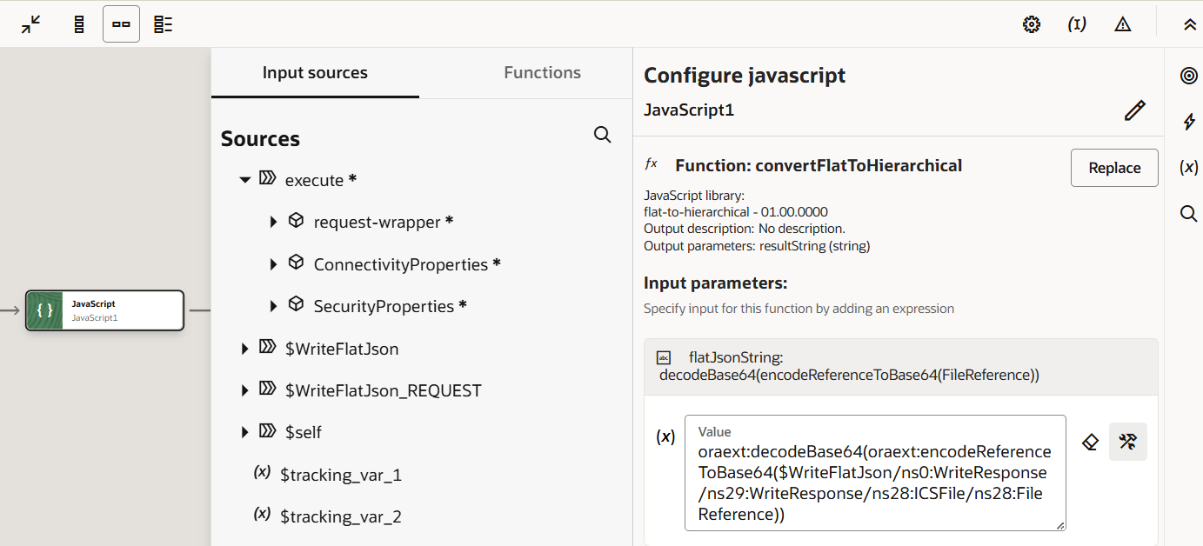Open the errors warning triangle icon
The image size is (1203, 546).
[x=1122, y=23]
